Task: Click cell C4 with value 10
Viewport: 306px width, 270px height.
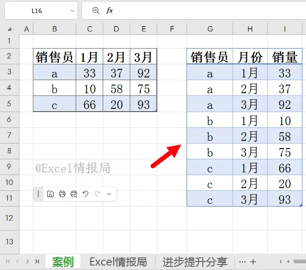Action: pyautogui.click(x=89, y=88)
